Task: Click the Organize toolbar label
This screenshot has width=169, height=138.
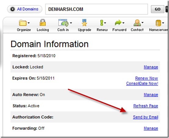Action: click(x=24, y=30)
